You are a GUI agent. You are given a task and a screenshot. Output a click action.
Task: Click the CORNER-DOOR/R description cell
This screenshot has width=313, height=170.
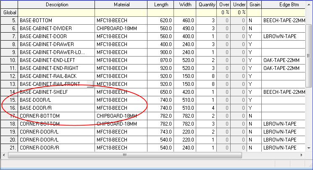[x=56, y=148]
